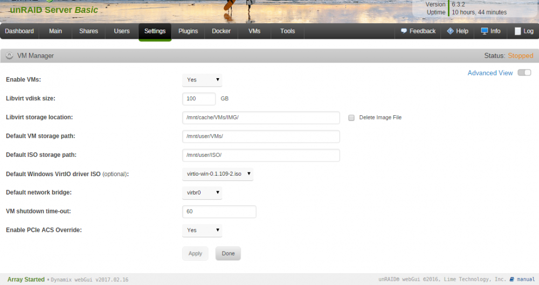Open the Enable VMs dropdown
Screen dimensions: 539x285
[x=202, y=80]
